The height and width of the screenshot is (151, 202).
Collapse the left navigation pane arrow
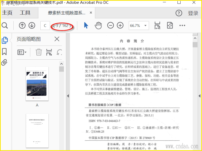click(x=68, y=96)
